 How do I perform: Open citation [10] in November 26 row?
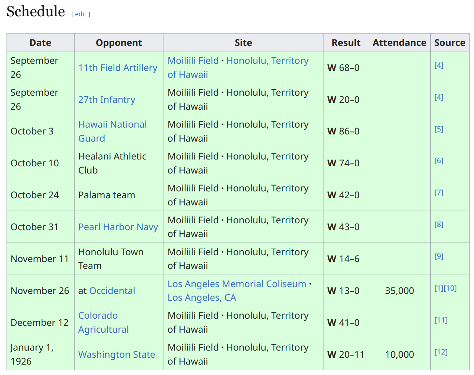(450, 288)
